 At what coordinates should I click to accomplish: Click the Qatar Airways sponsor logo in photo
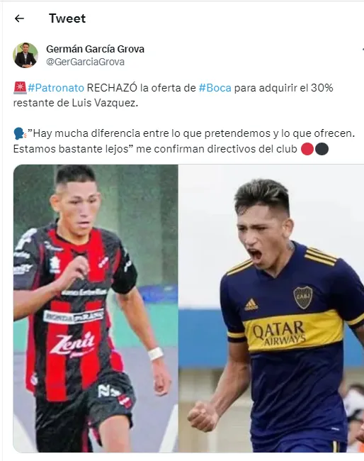pos(278,333)
